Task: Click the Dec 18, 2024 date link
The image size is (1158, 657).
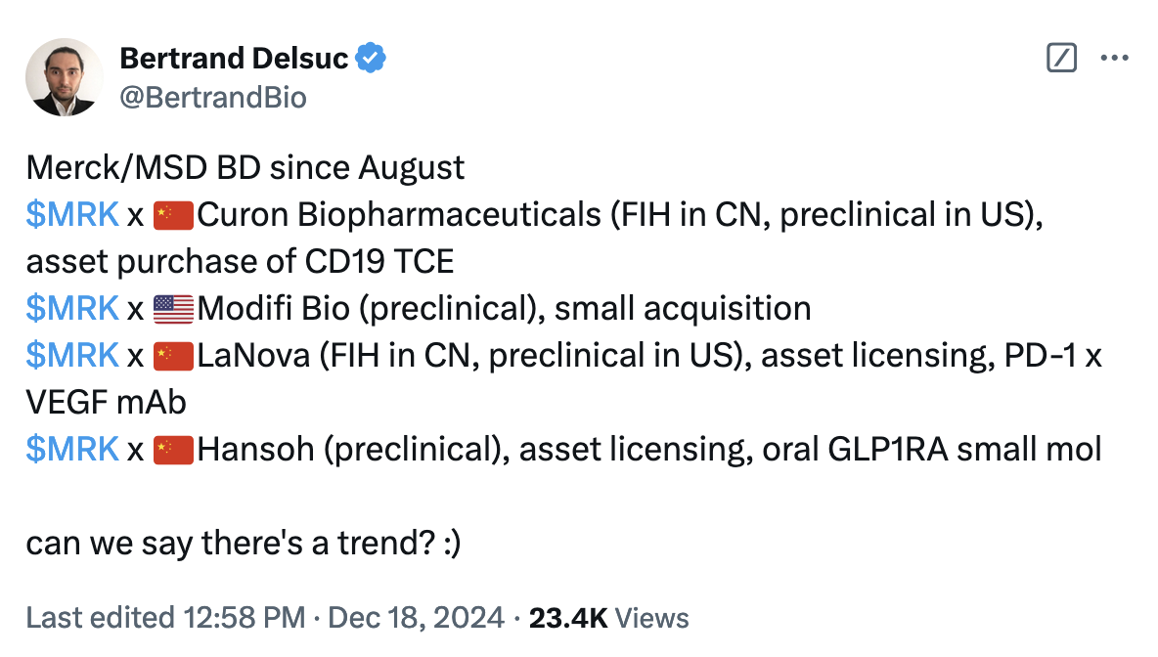Action: point(416,618)
